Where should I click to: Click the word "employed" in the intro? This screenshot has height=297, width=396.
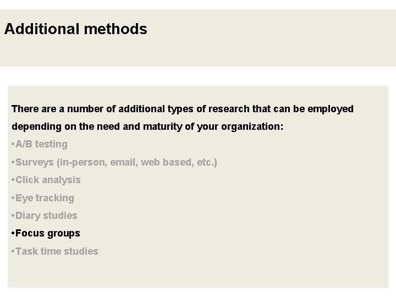331,109
